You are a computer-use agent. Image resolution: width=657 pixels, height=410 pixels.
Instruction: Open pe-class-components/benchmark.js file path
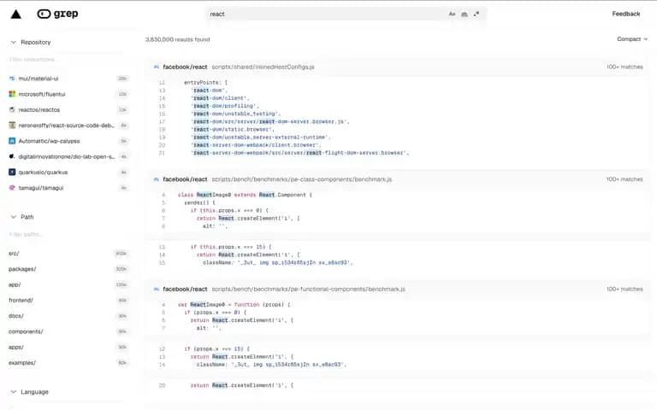[x=302, y=179]
